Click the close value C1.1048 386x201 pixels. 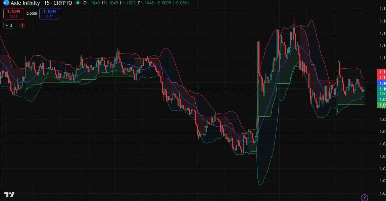[146, 3]
